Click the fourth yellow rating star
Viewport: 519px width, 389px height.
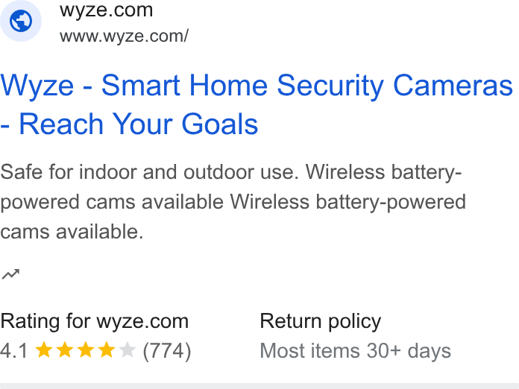(107, 350)
